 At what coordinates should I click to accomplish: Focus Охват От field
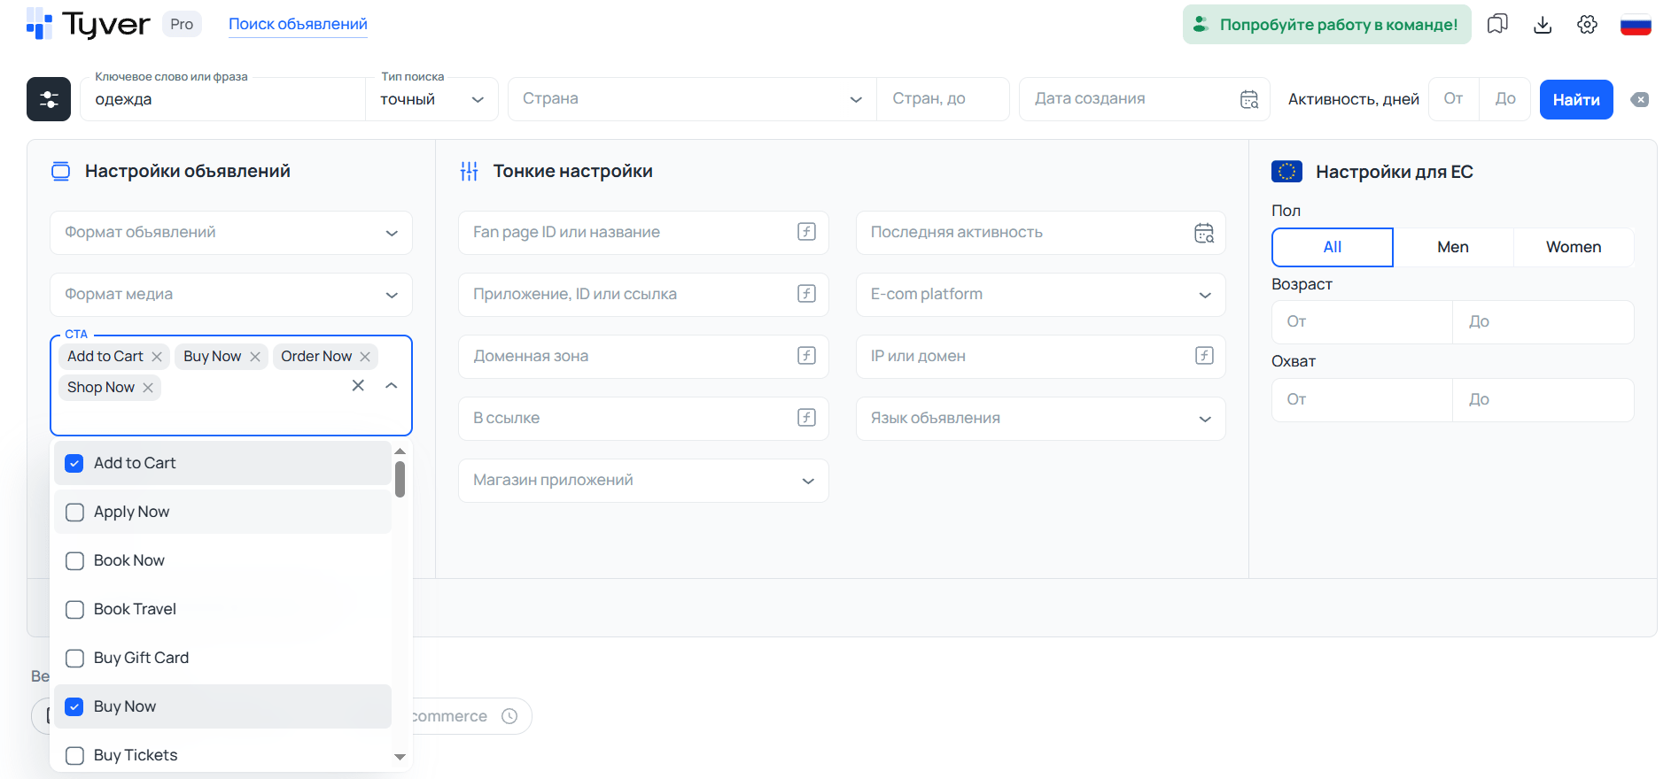tap(1362, 400)
